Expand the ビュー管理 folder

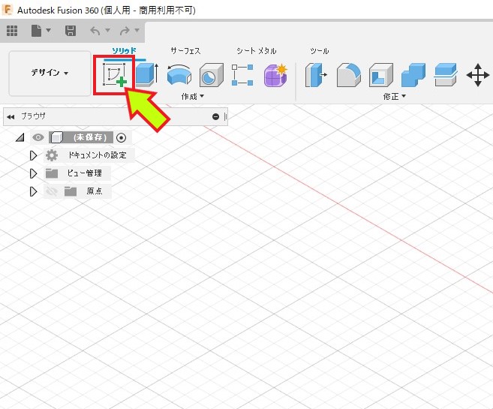[x=33, y=173]
